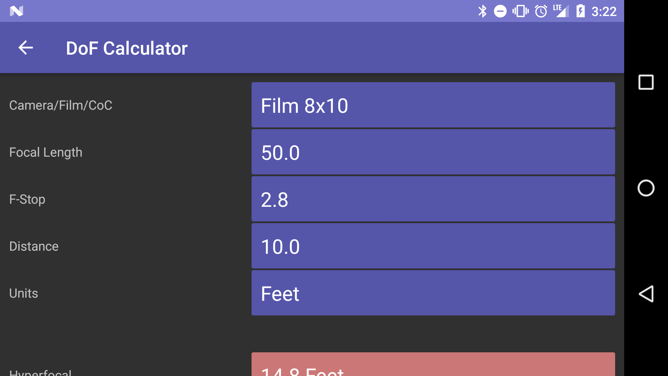The width and height of the screenshot is (668, 376).
Task: Tap the clock showing 3:22
Action: point(605,11)
